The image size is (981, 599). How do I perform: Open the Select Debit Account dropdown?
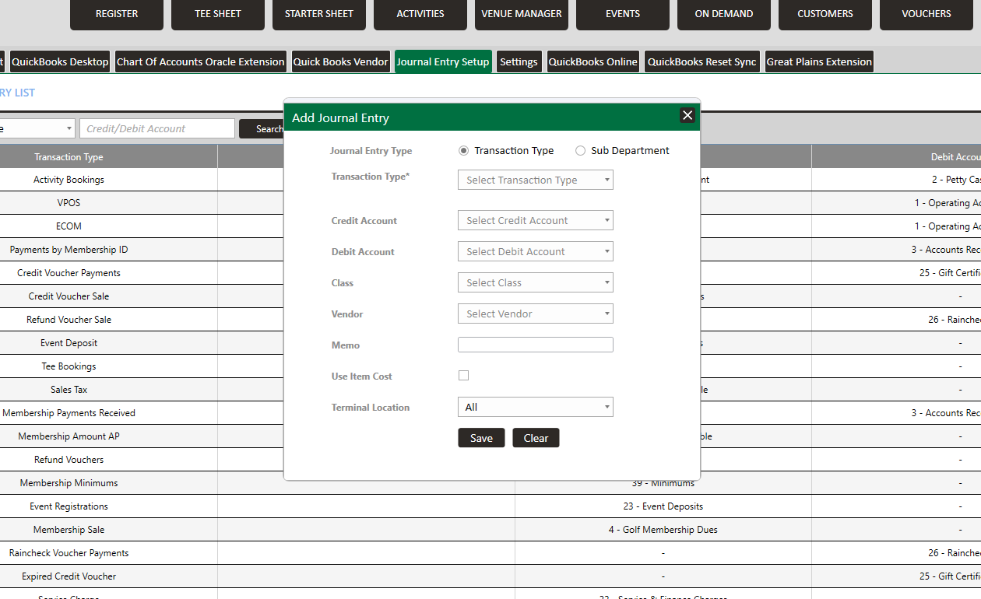click(535, 252)
